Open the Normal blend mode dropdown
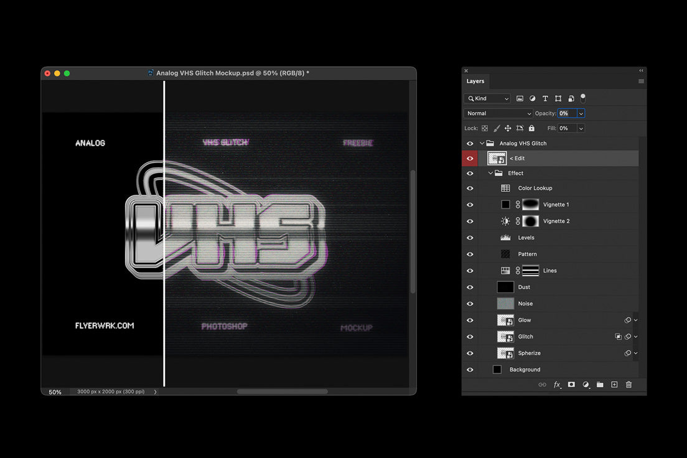Screen dimensions: 687x458 (x=498, y=113)
